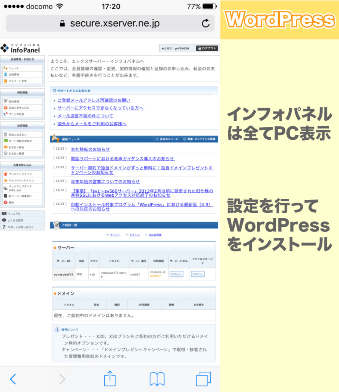Open news 電話サポートにおける音声ガイダンス導入のお知らせ
Screen dimensions: 339x392
(123, 159)
